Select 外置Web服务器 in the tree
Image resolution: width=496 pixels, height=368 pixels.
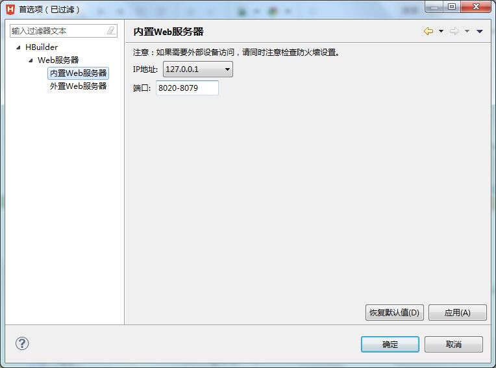coord(78,86)
